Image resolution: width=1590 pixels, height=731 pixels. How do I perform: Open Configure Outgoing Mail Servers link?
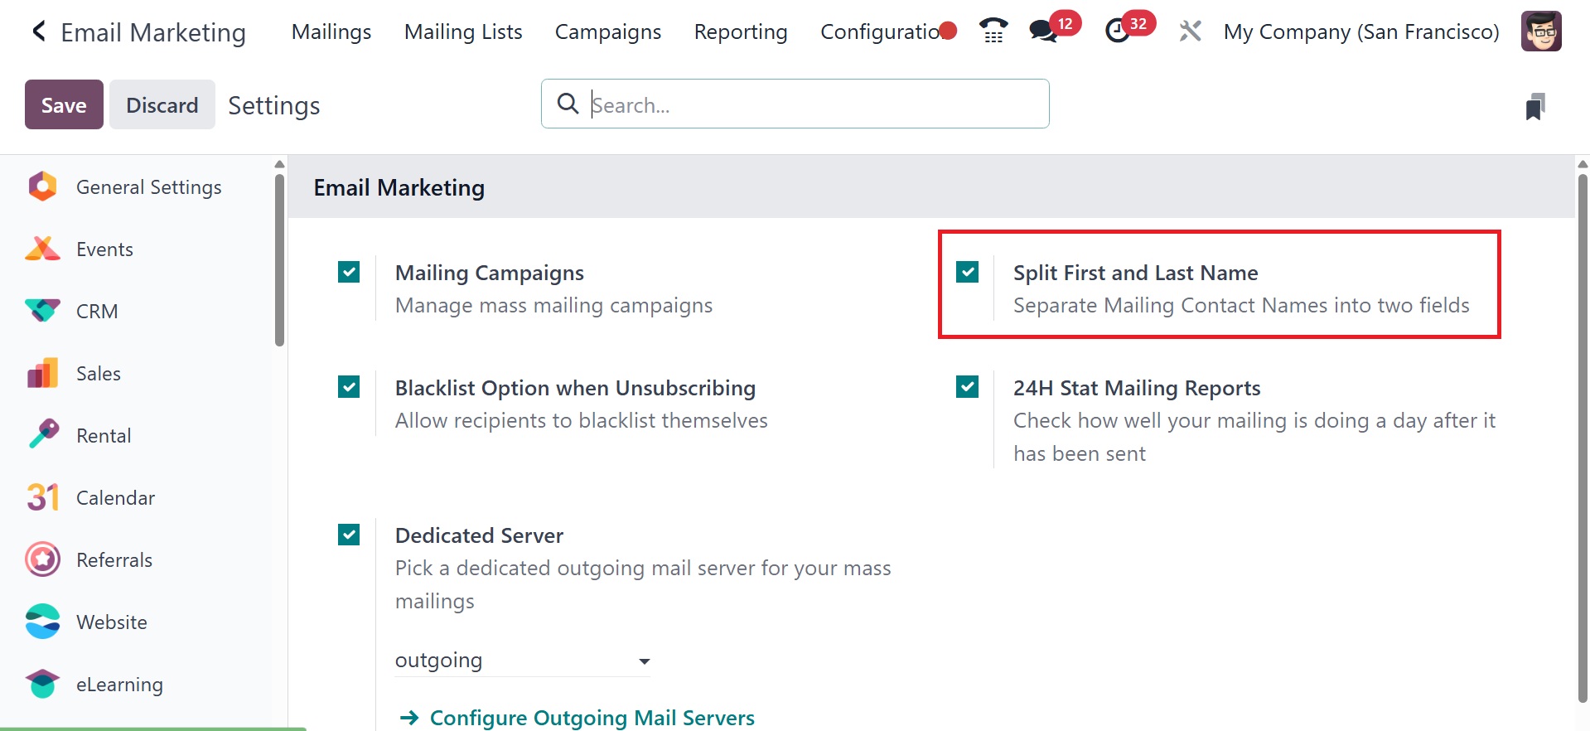592,717
